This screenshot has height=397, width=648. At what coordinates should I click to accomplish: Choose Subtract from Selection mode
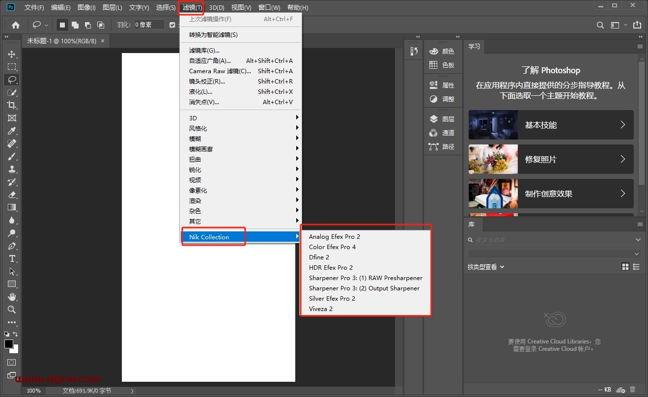pyautogui.click(x=88, y=25)
